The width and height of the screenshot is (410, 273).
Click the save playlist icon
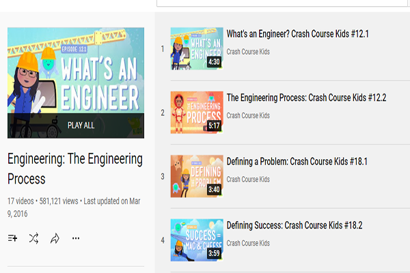pyautogui.click(x=13, y=238)
